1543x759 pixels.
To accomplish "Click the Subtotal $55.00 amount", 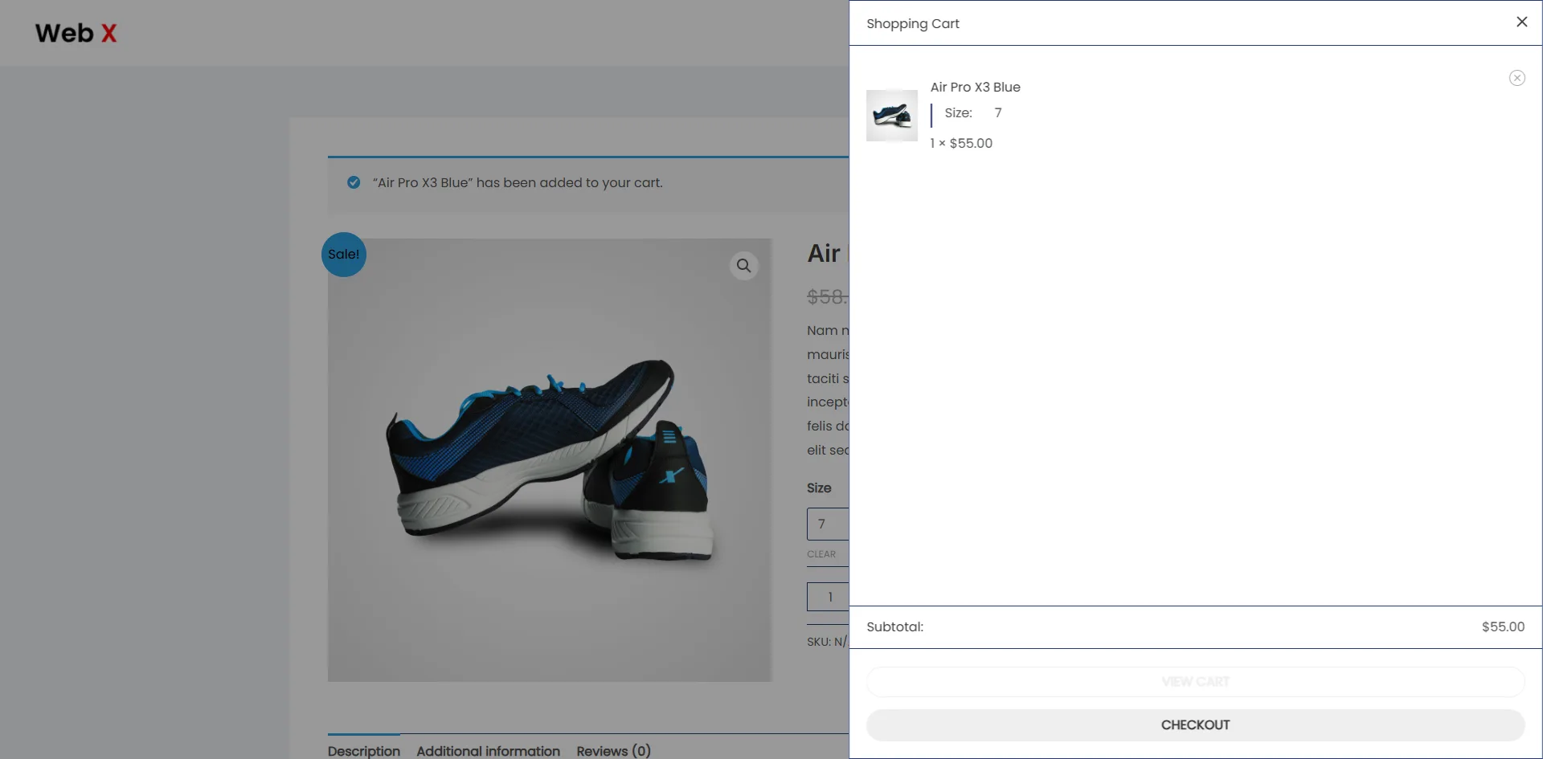I will point(1503,626).
